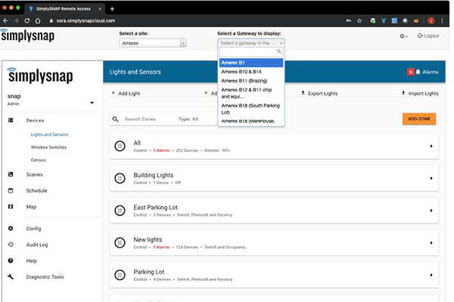Click the Devices sidebar icon
This screenshot has height=302, width=454.
[x=11, y=120]
